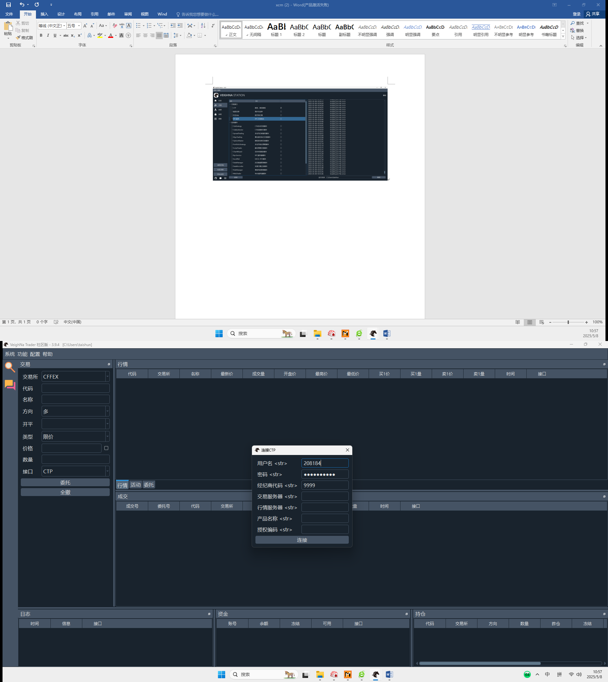Open File Explorer from lower taskbar
The image size is (608, 682).
tap(320, 675)
